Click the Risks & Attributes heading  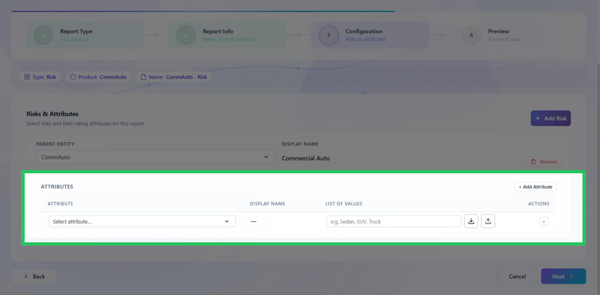click(x=52, y=114)
